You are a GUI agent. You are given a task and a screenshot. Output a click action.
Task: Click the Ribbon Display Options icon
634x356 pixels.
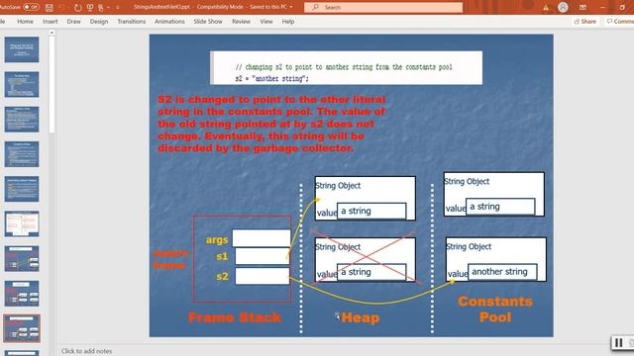pyautogui.click(x=582, y=7)
